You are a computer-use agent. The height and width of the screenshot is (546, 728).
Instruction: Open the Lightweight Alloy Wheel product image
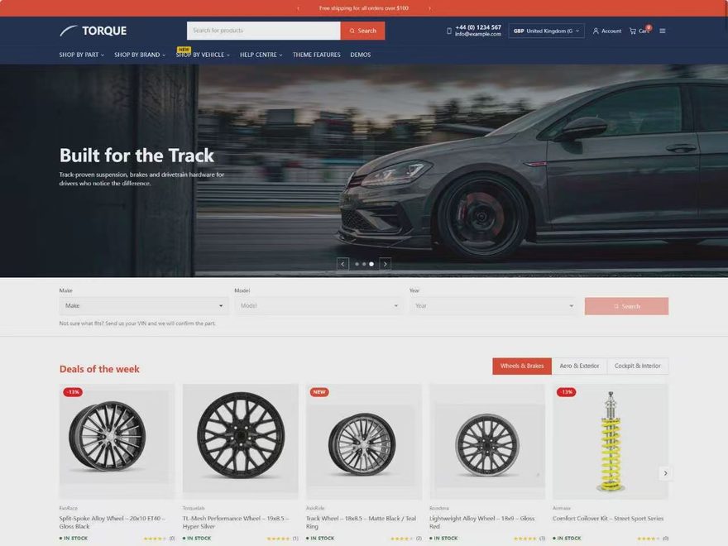tap(487, 442)
